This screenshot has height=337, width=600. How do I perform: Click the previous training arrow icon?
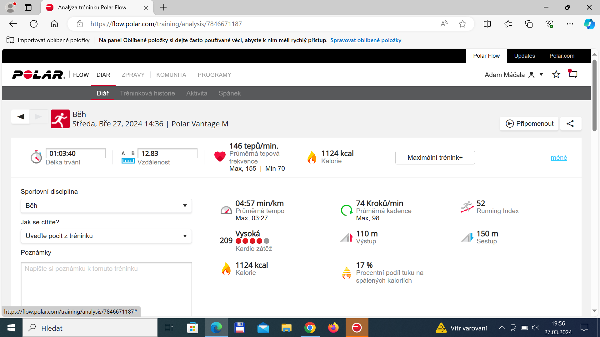[21, 117]
